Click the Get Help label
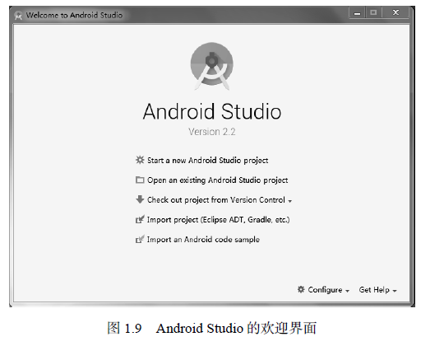This screenshot has width=421, height=346. tap(374, 290)
